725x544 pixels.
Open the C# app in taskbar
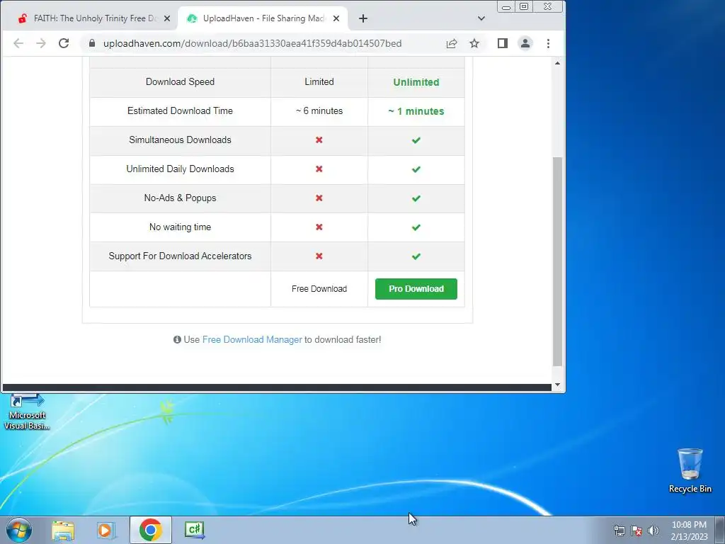194,530
